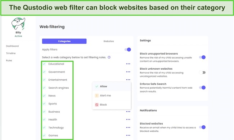Click the green check icon next to Allow

(x=97, y=86)
